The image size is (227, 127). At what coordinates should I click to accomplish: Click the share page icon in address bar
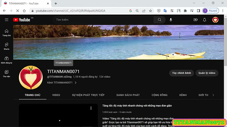point(144,11)
